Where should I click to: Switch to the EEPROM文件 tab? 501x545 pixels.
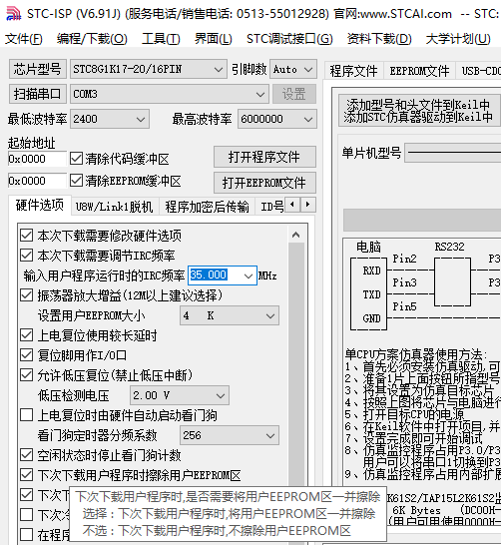pyautogui.click(x=419, y=71)
